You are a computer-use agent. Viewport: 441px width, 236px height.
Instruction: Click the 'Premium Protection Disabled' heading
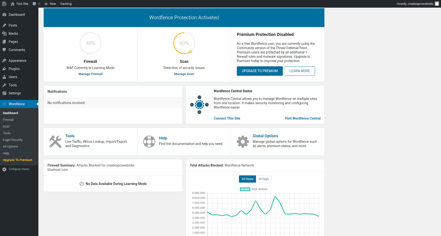(265, 34)
